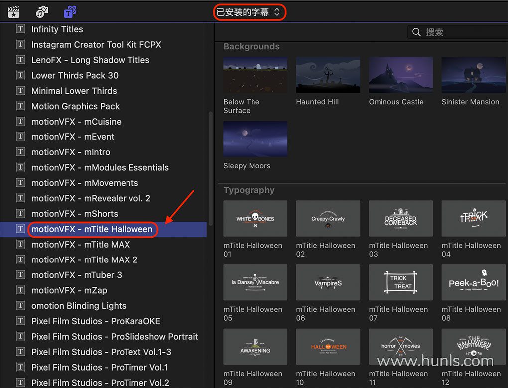Select the Ominous Castle background
The height and width of the screenshot is (388, 508).
pos(401,75)
